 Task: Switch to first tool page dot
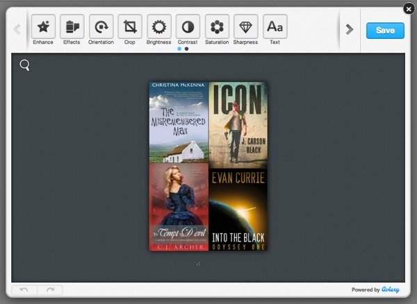coord(179,49)
